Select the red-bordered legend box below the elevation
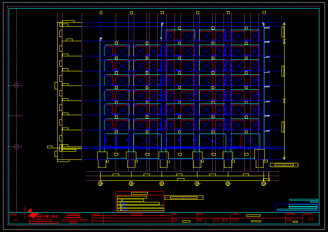 (x=140, y=201)
